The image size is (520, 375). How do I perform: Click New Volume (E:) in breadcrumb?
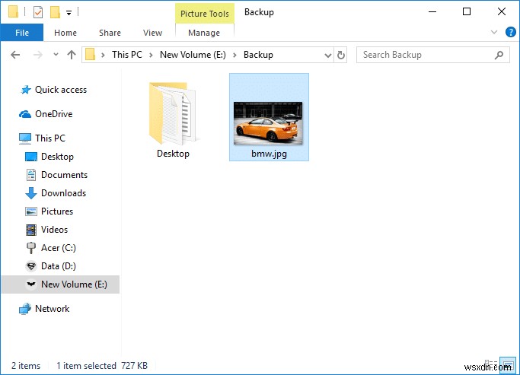193,55
